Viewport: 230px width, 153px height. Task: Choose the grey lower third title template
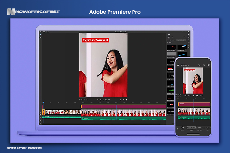(x=172, y=54)
